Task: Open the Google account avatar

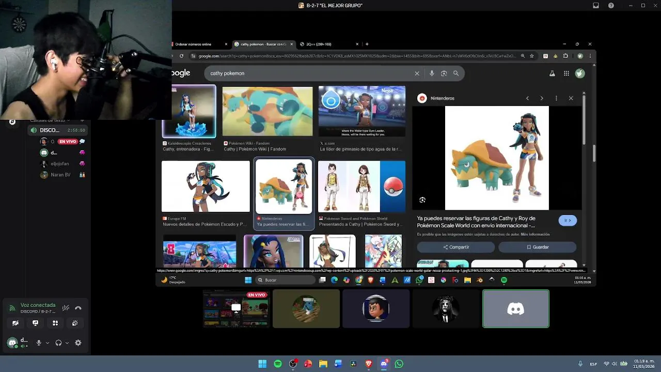Action: 580,73
